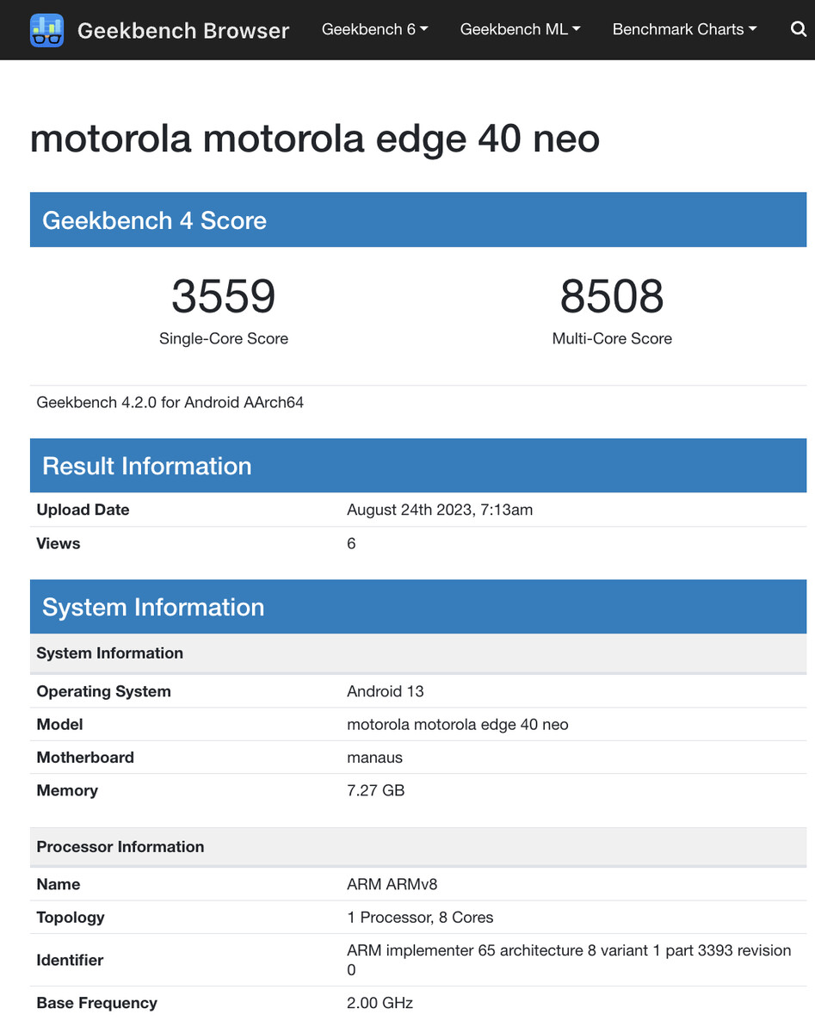Open the Benchmark Charts dropdown
This screenshot has width=815, height=1033.
tap(684, 29)
